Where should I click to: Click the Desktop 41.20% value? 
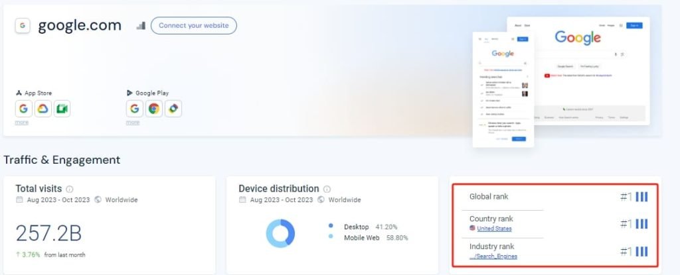click(x=386, y=227)
